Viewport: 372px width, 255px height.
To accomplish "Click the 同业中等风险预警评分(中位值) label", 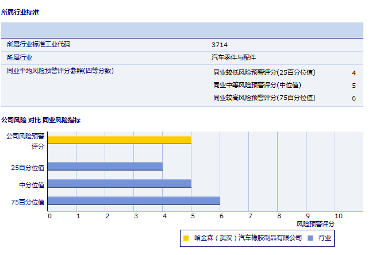I will pyautogui.click(x=256, y=85).
